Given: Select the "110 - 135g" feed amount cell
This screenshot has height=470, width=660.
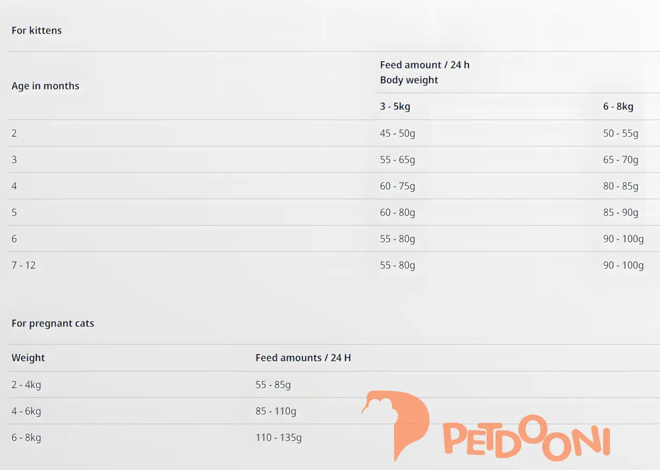Looking at the screenshot, I should pos(278,438).
